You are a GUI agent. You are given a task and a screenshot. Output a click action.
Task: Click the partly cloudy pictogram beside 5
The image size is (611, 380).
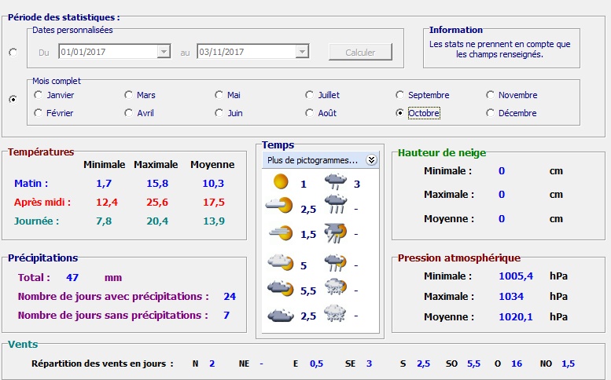point(281,262)
